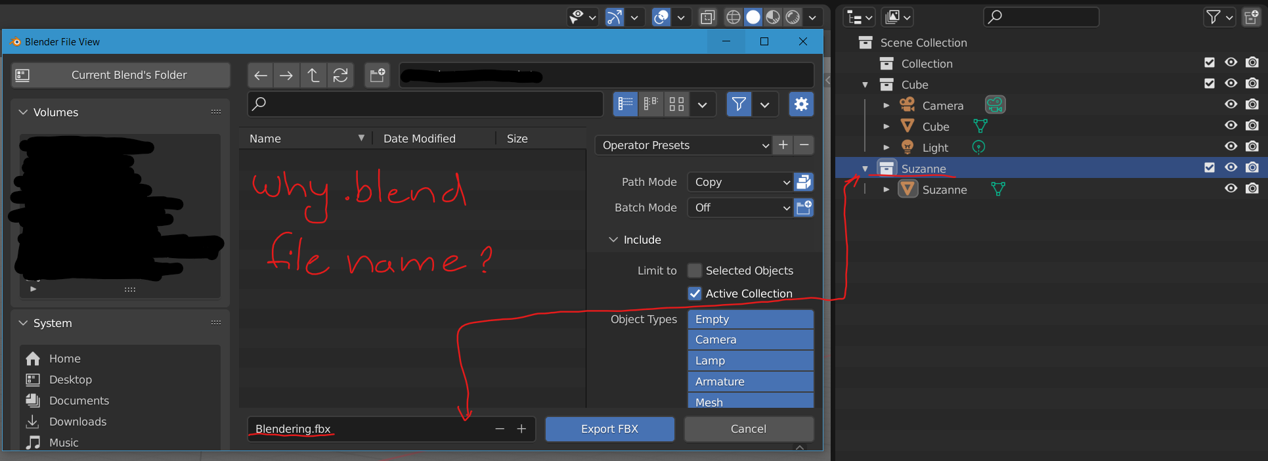
Task: Select wireframe viewport shading
Action: point(733,17)
